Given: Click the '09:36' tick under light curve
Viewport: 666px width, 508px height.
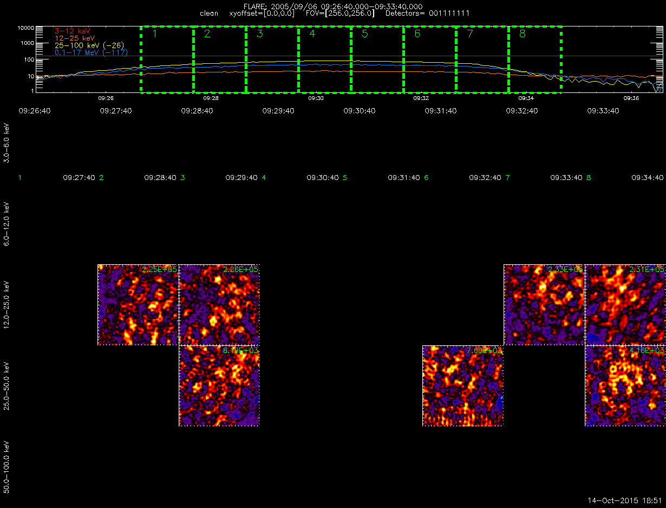Looking at the screenshot, I should (x=631, y=98).
